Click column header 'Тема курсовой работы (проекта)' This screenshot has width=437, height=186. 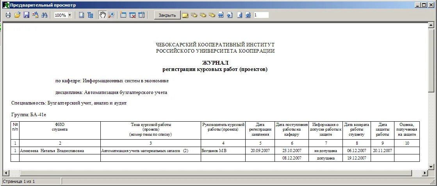(x=151, y=129)
